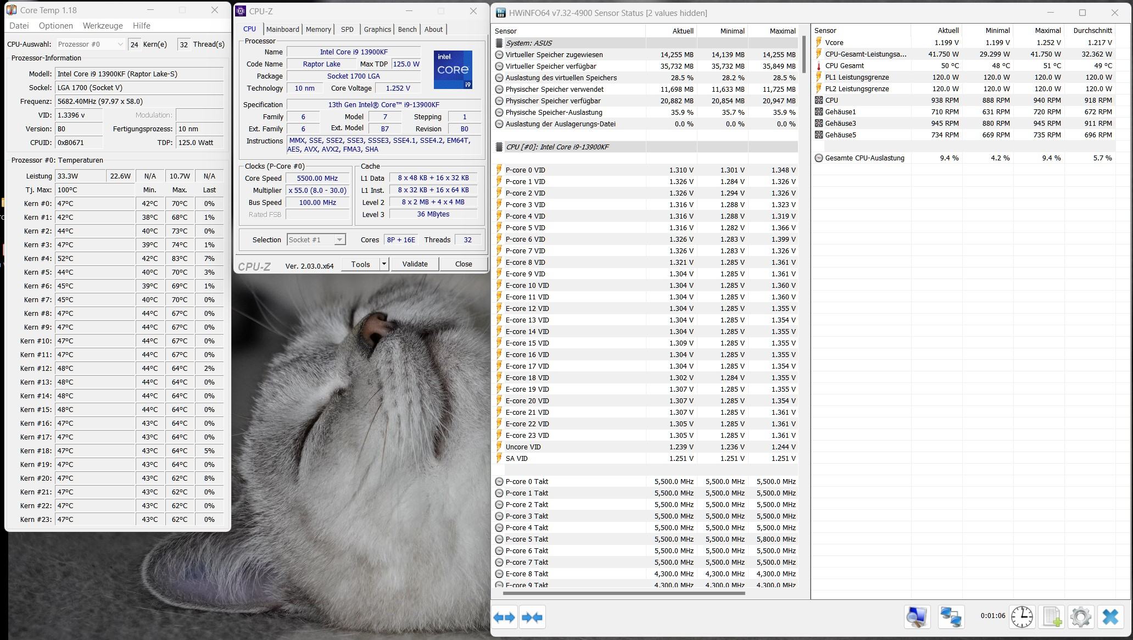Click P-core 5 Takt row

pyautogui.click(x=646, y=539)
